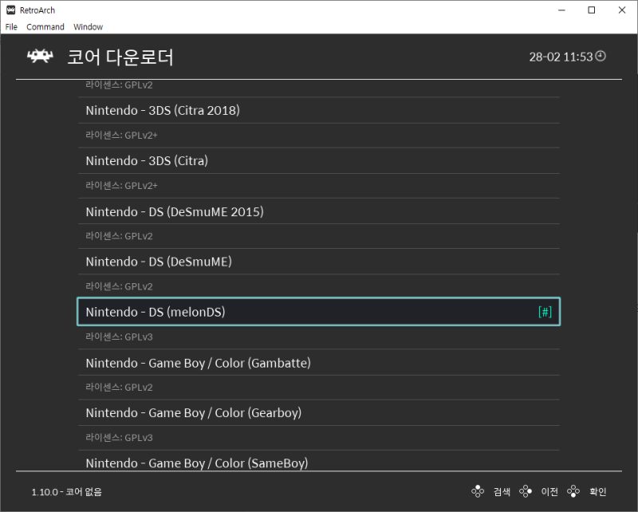Open the Command menu
This screenshot has width=638, height=512.
(45, 27)
